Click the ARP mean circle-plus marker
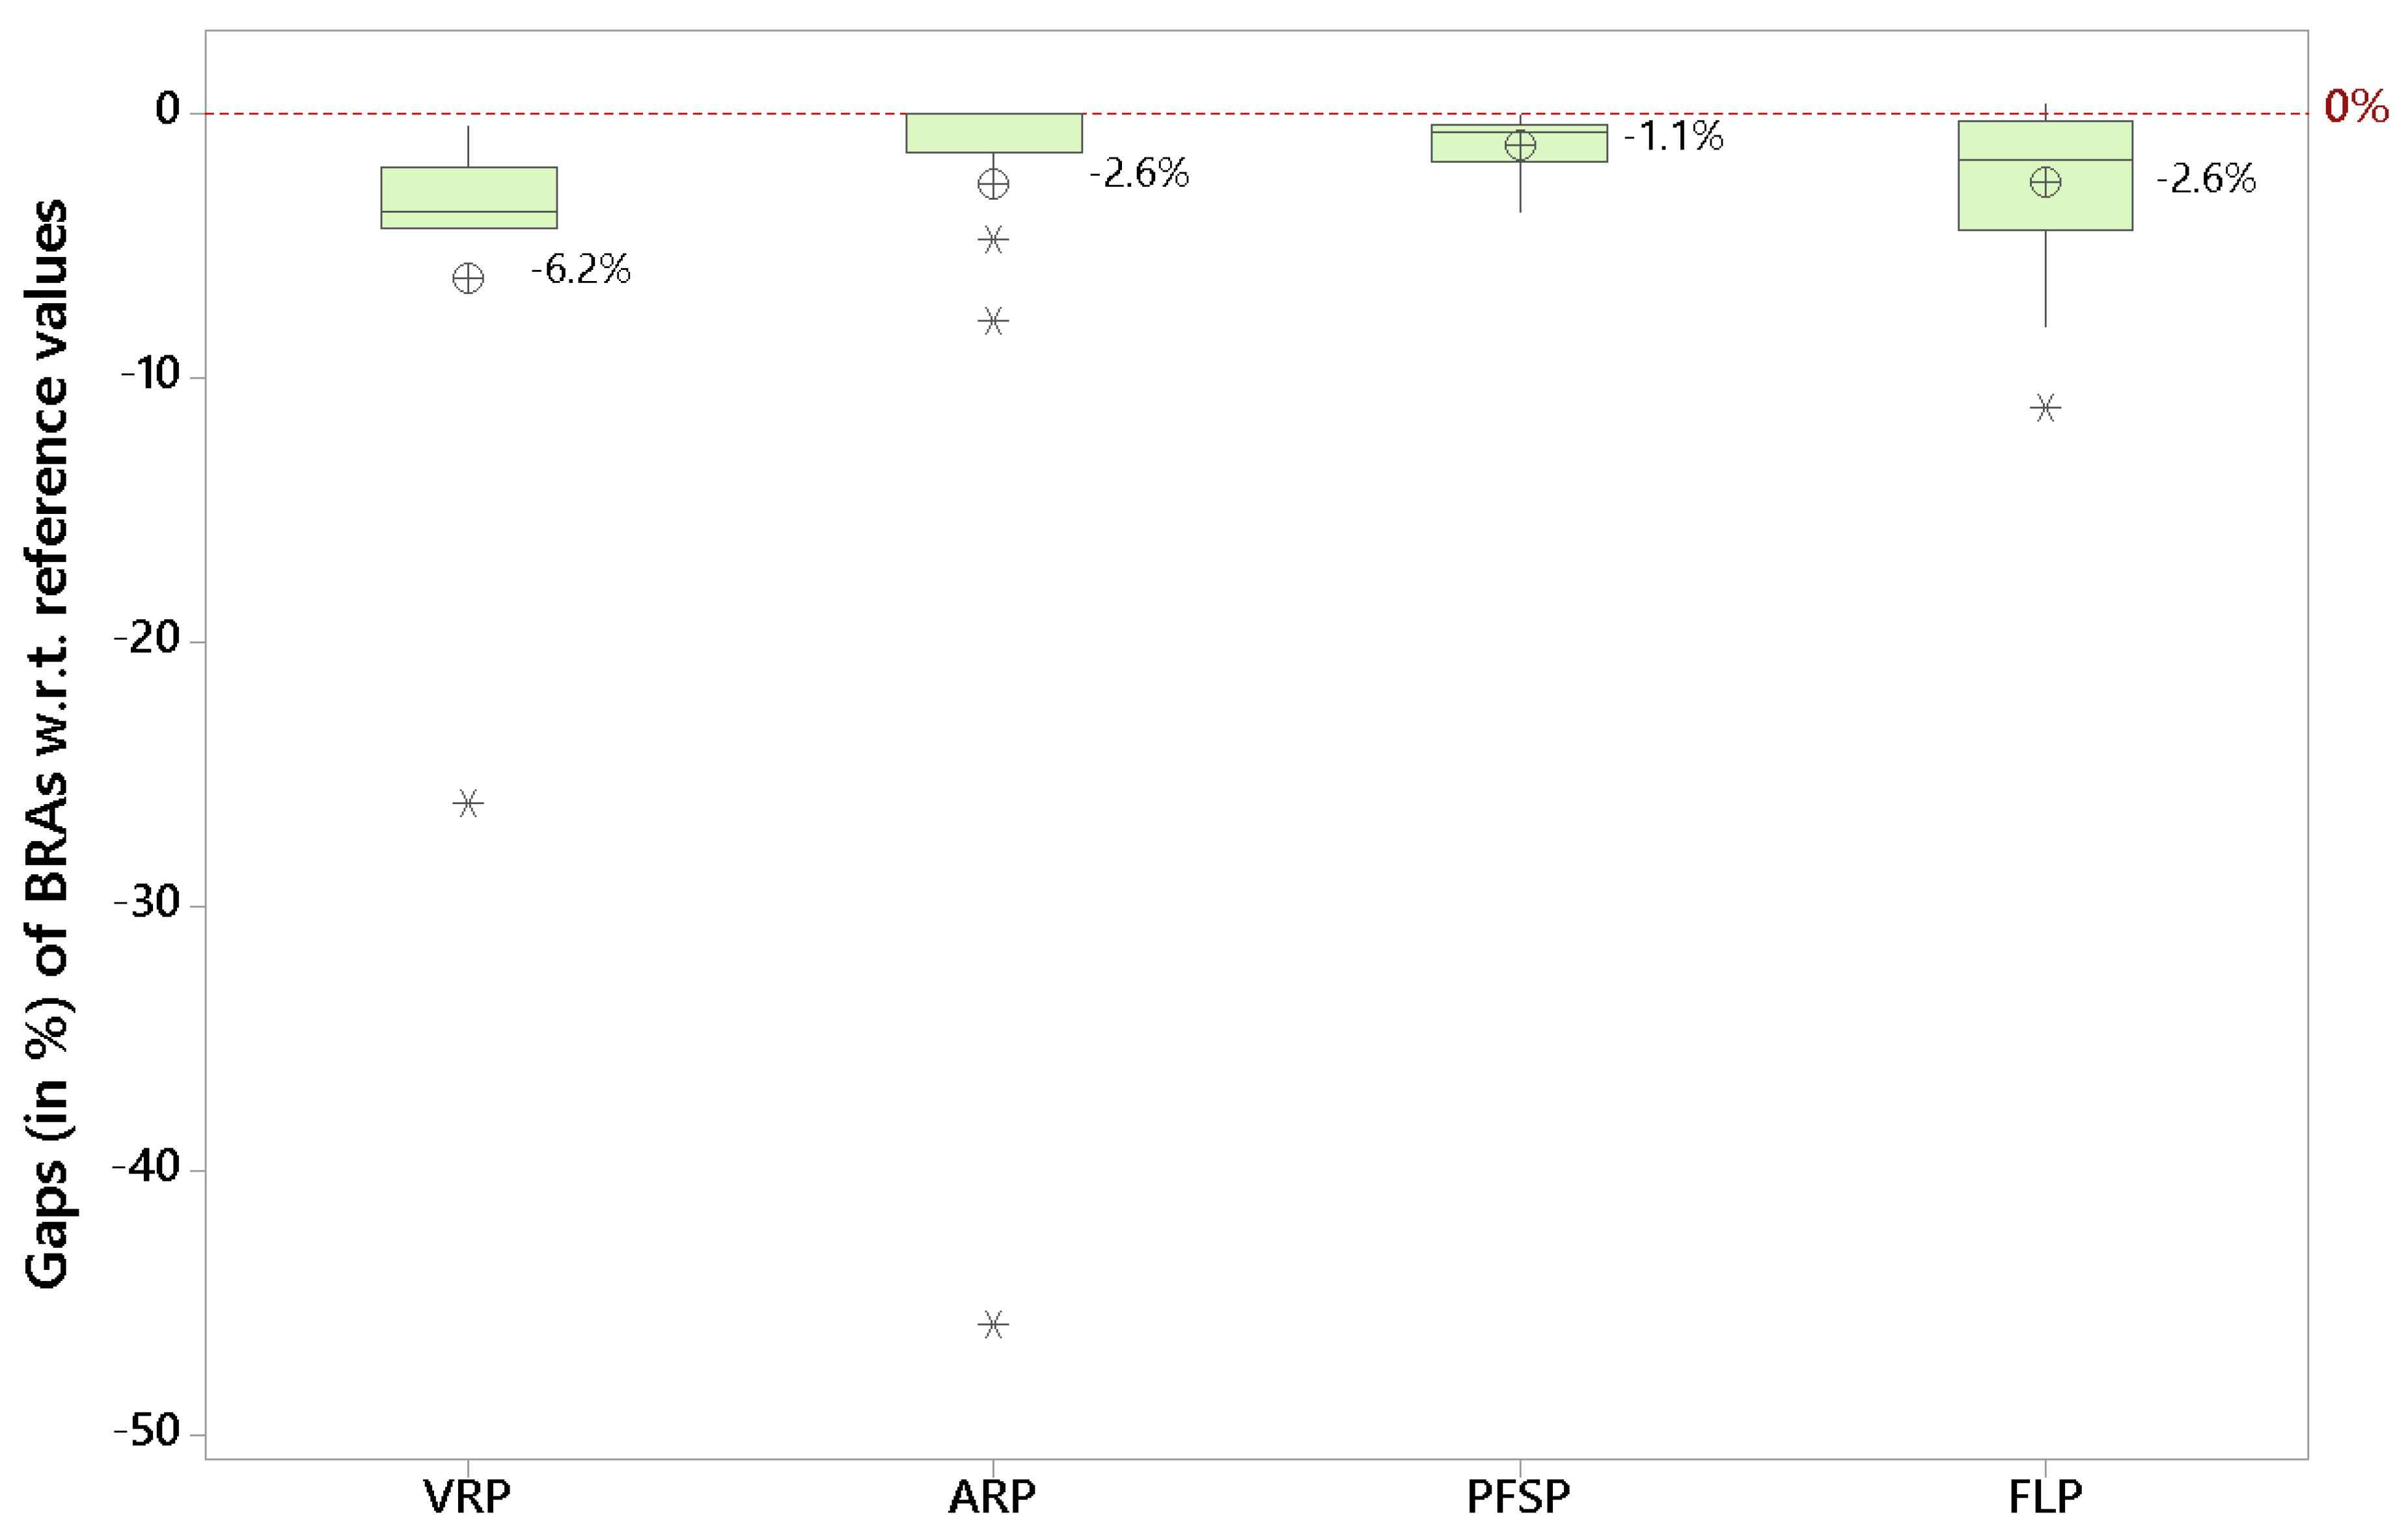The width and height of the screenshot is (2408, 1534). [993, 184]
